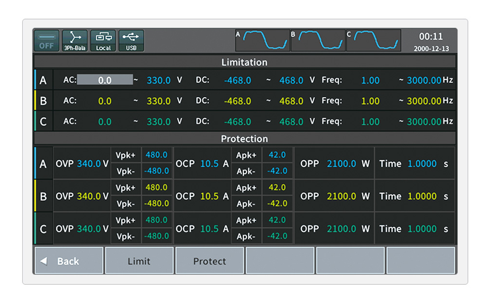Select the Protection section header
Viewport: 487px width, 302px height.
tap(245, 139)
